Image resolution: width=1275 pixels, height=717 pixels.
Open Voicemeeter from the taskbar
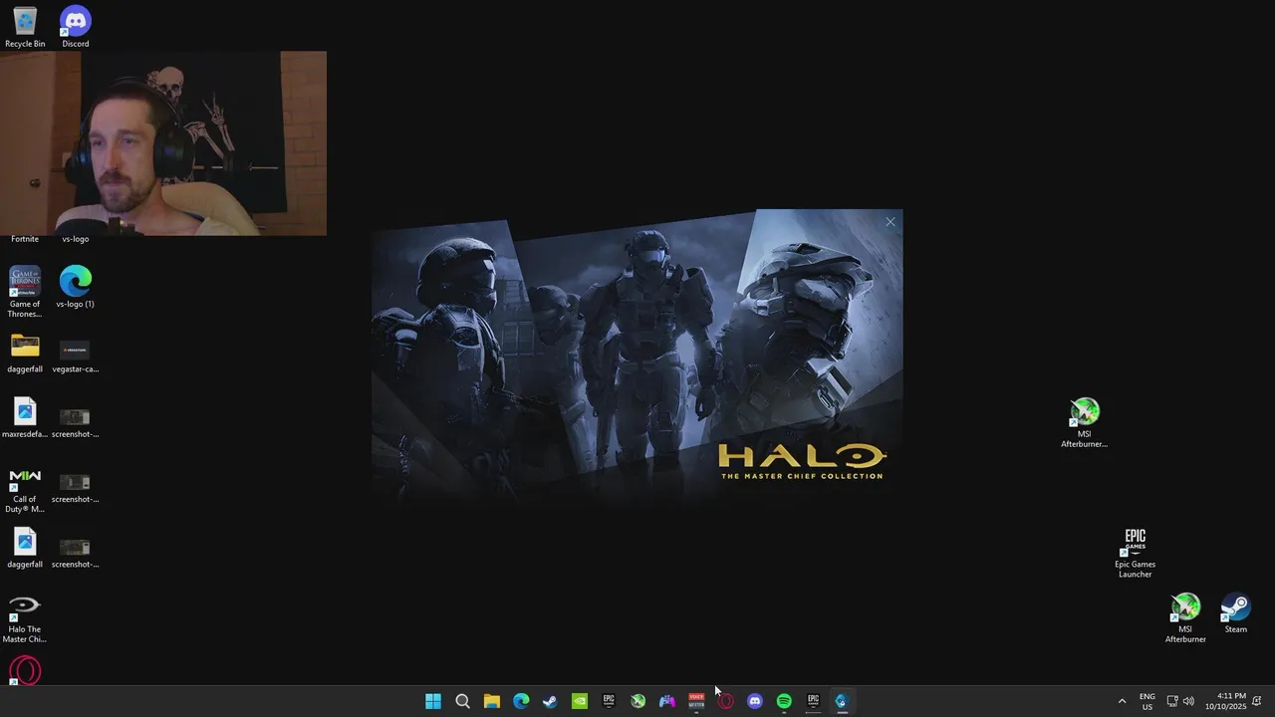[x=696, y=701]
